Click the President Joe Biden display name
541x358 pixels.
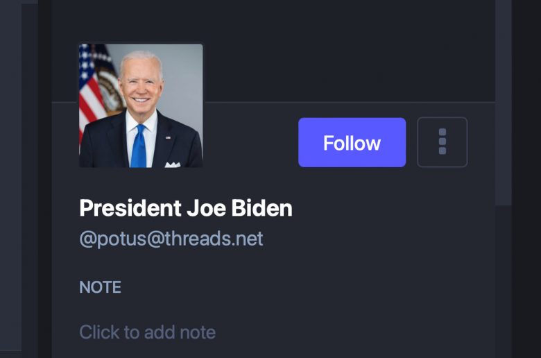(186, 208)
